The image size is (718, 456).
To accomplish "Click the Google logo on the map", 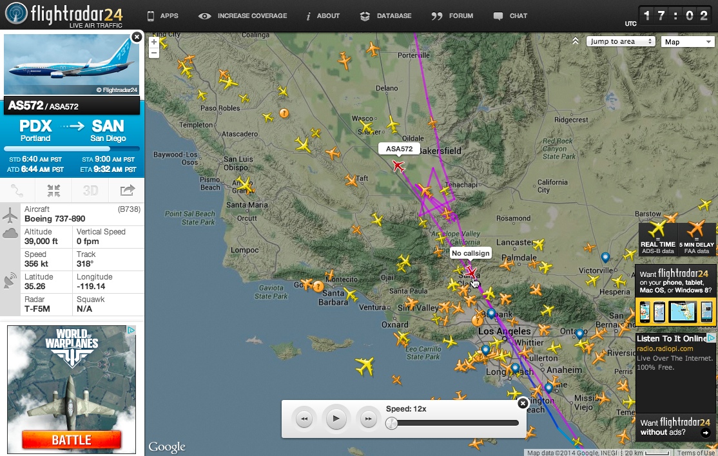I will [167, 447].
